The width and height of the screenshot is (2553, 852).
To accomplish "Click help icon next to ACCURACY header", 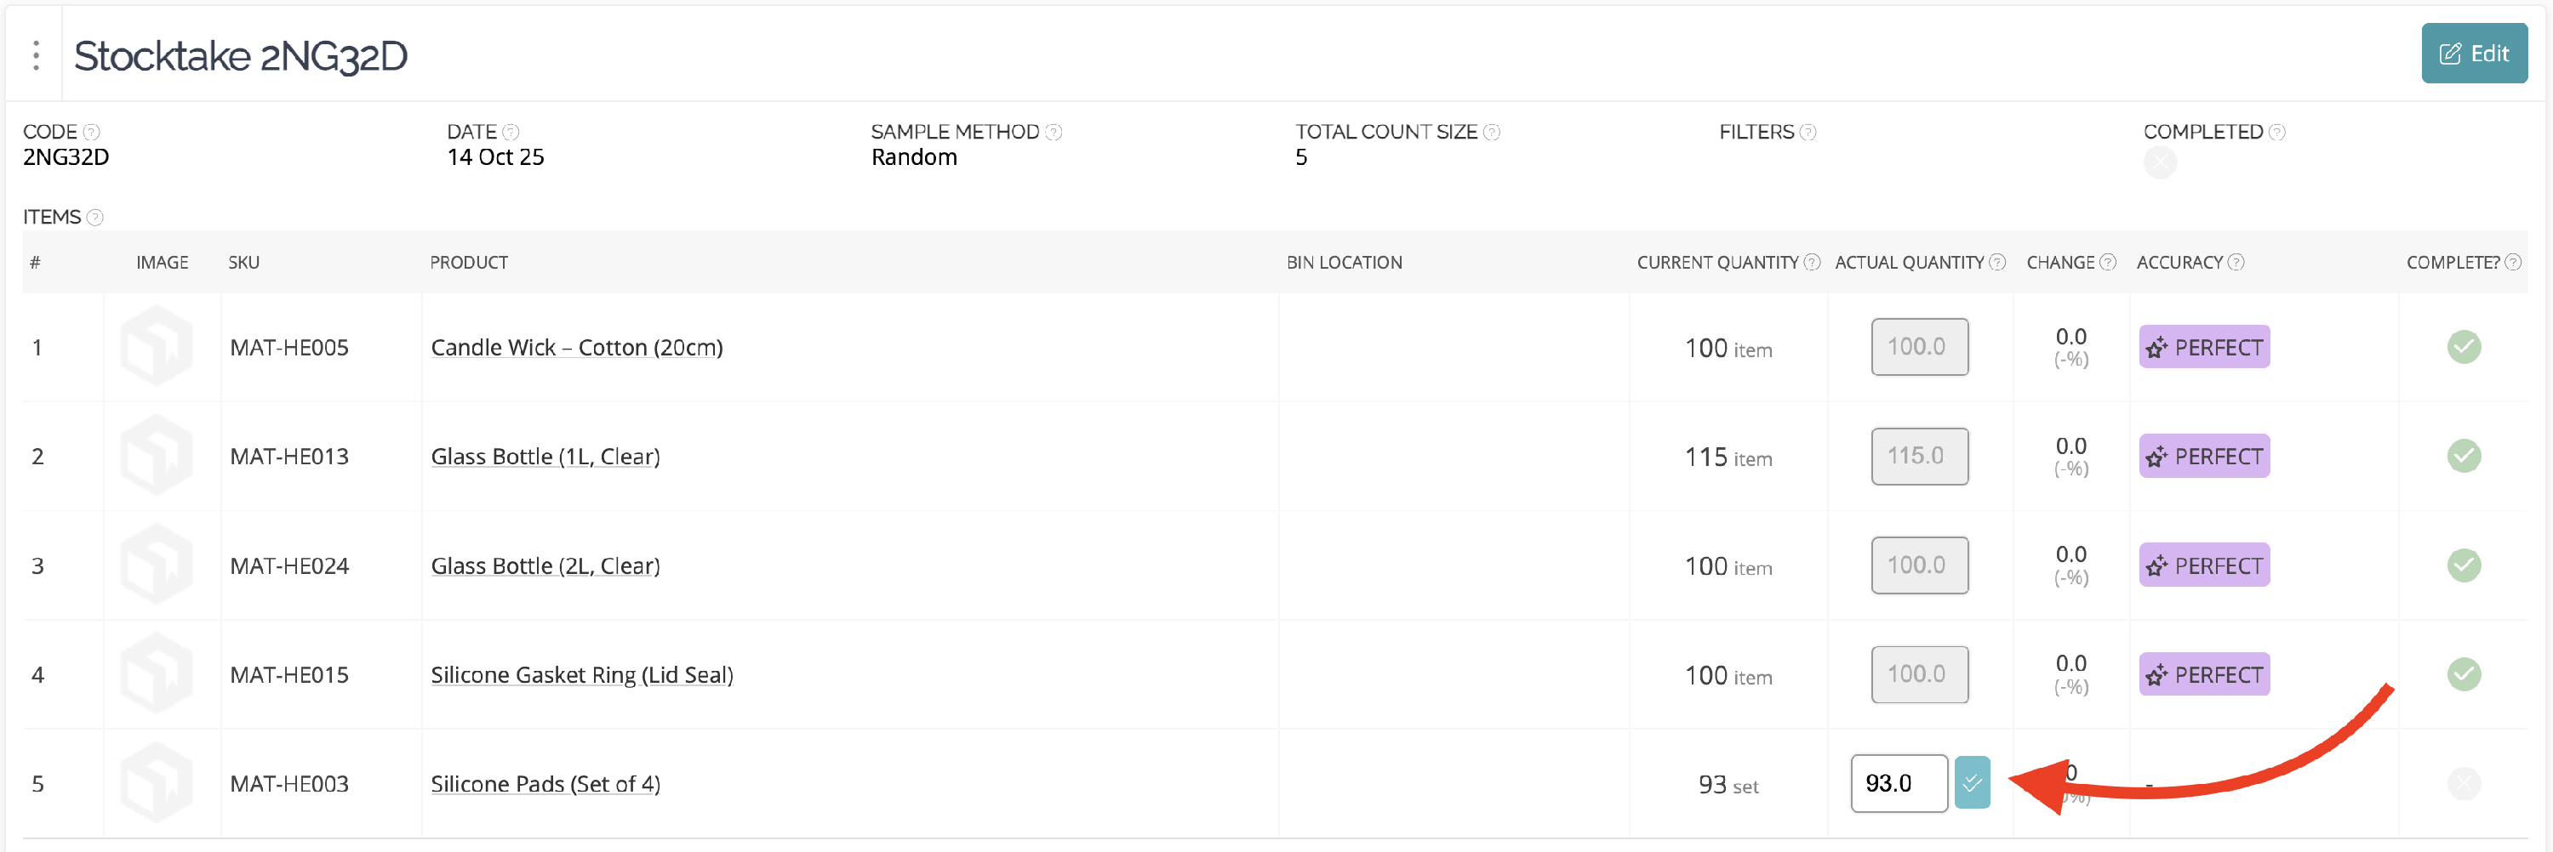I will (x=2236, y=263).
